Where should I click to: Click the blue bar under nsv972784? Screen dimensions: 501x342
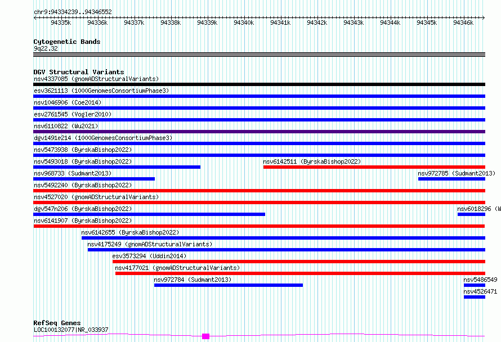pyautogui.click(x=229, y=285)
